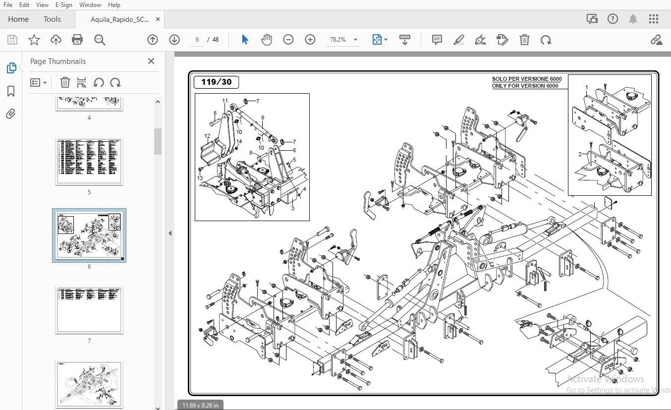Activate the Hand pan tool

tap(267, 40)
